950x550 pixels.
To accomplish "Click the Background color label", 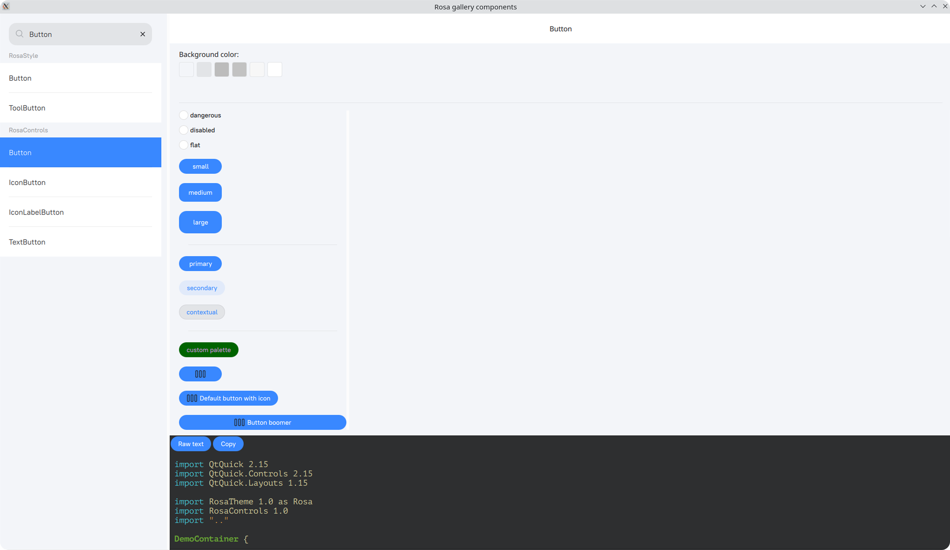I will click(x=209, y=54).
